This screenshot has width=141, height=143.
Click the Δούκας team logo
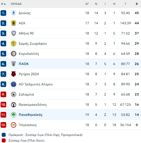tap(14, 13)
